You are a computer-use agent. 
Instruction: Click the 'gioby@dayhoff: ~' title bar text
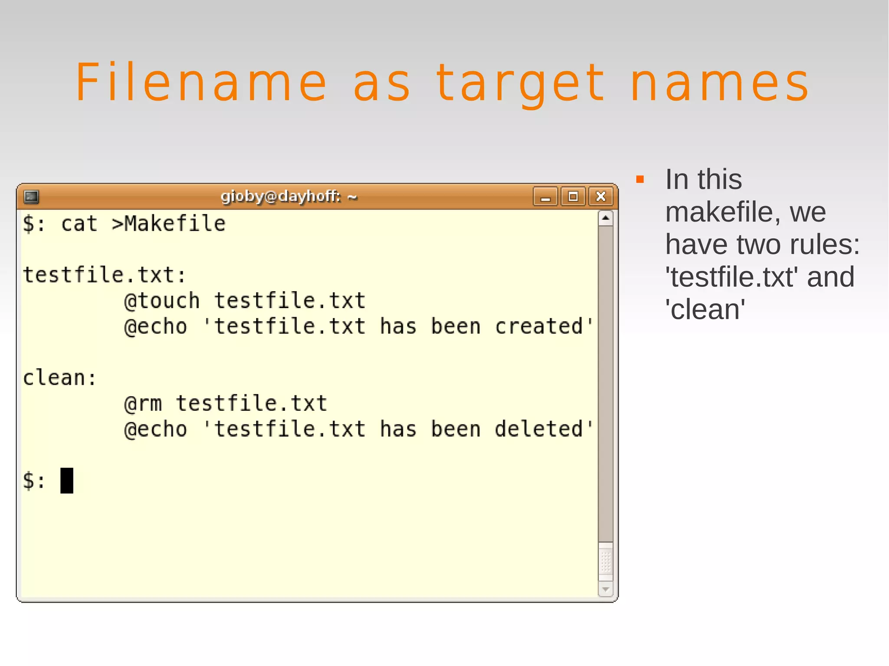tap(289, 197)
